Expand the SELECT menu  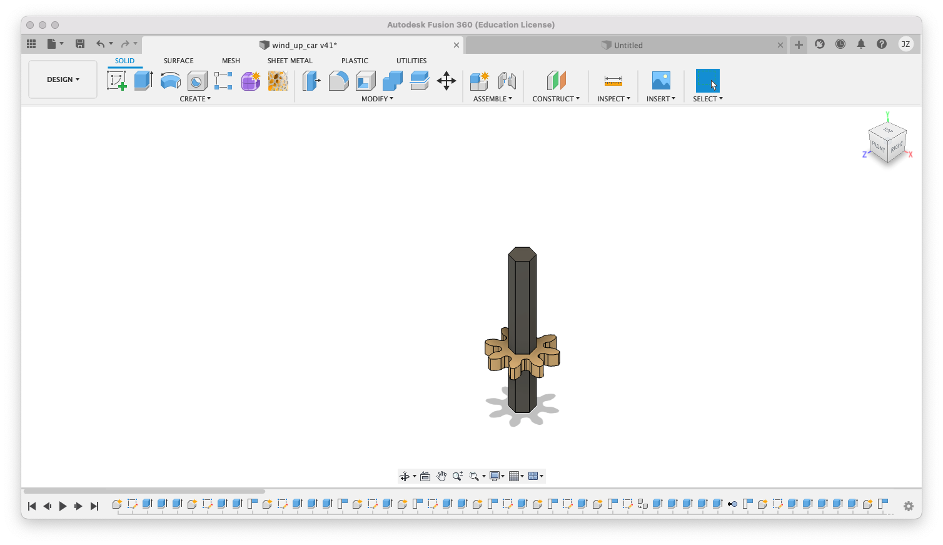pos(708,99)
